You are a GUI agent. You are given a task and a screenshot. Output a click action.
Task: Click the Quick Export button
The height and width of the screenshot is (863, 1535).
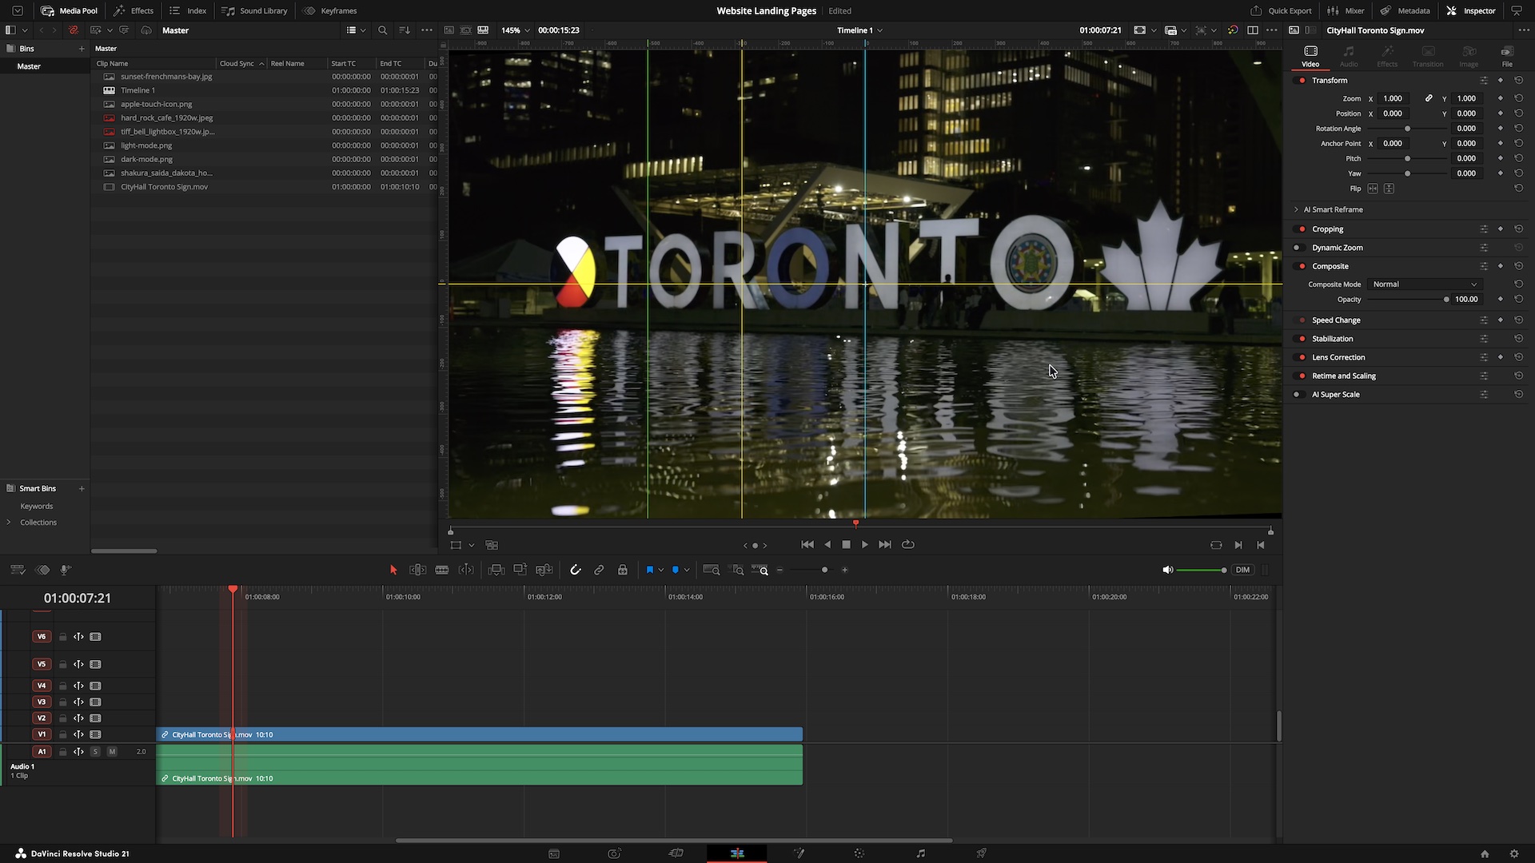1282,10
